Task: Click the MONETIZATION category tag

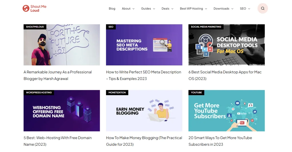Action: pos(117,93)
